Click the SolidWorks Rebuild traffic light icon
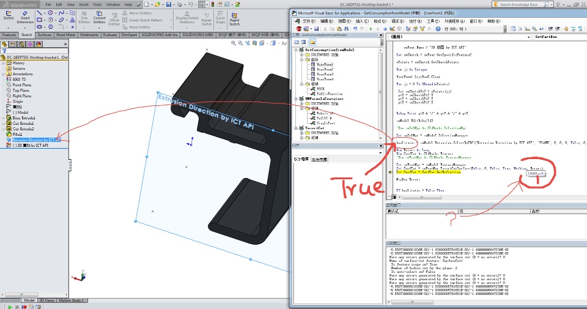The image size is (587, 309). coord(213,4)
